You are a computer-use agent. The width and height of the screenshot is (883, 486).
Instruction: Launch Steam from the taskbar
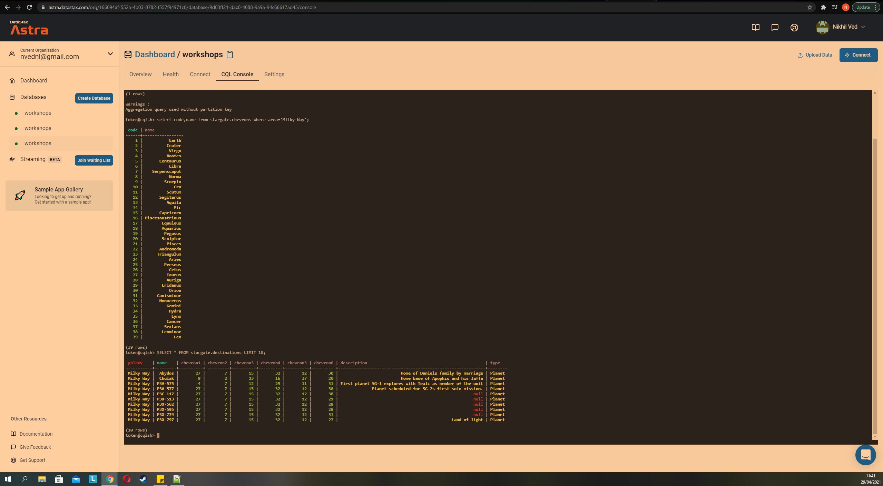[143, 479]
